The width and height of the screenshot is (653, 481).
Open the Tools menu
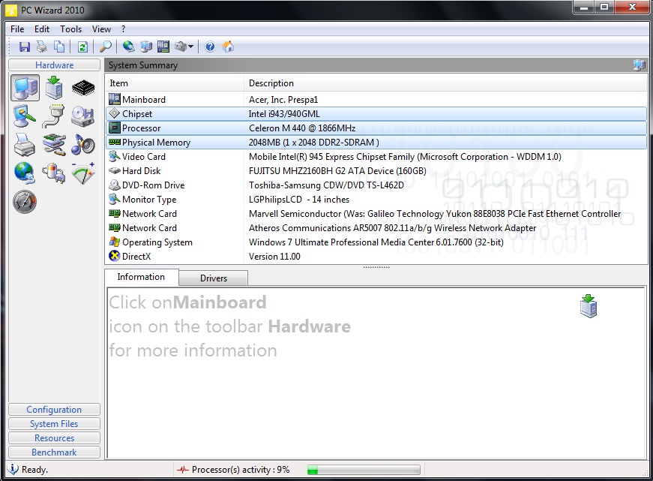pos(70,29)
